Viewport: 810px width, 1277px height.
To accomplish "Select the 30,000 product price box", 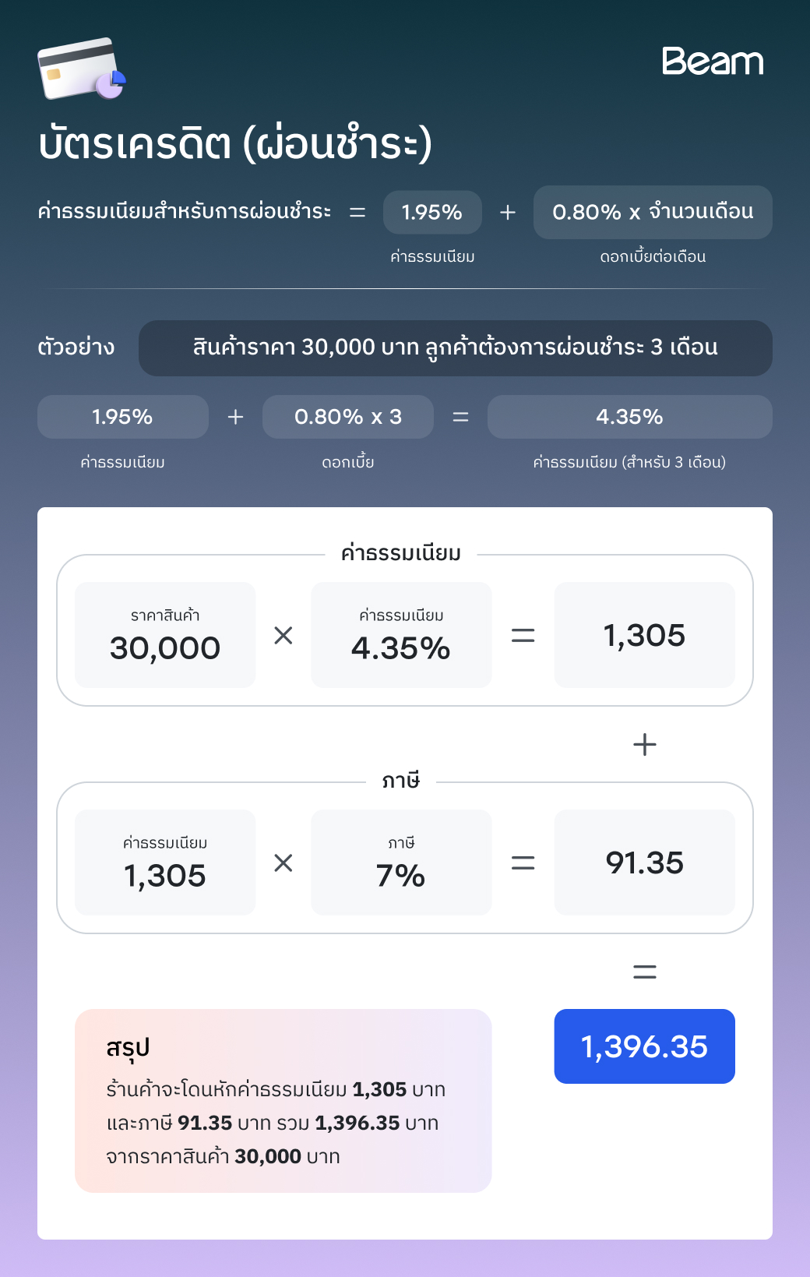I will [165, 635].
